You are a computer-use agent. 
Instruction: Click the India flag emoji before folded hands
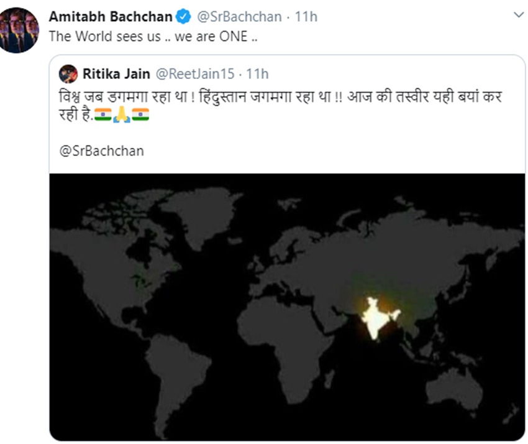point(103,115)
